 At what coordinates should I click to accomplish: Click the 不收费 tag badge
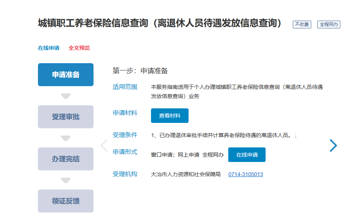point(302,25)
